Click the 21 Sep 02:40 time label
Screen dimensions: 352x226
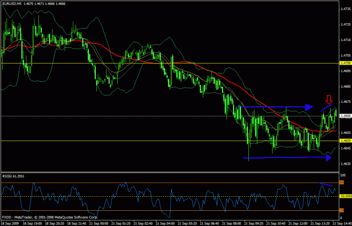tap(143, 224)
